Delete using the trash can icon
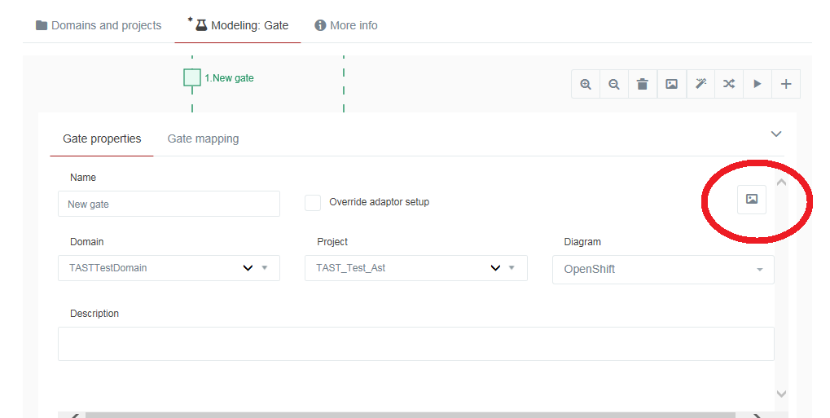This screenshot has width=830, height=418. click(x=643, y=84)
